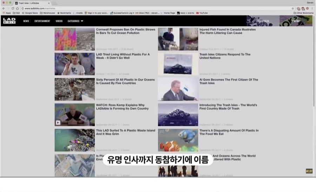The width and height of the screenshot is (316, 192).
Task: Click the injured fish thumbnail
Action: [x=178, y=39]
